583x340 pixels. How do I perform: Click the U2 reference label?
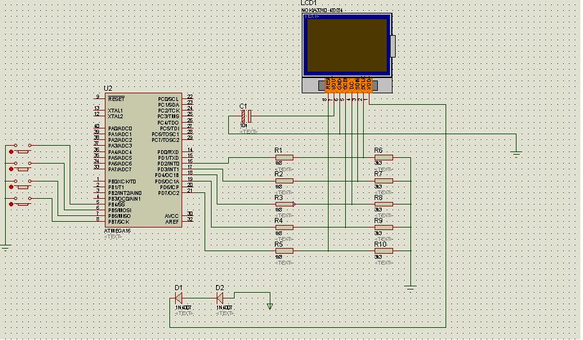108,88
